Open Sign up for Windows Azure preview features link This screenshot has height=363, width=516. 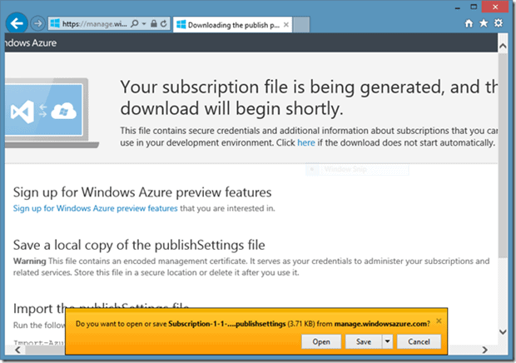point(96,208)
